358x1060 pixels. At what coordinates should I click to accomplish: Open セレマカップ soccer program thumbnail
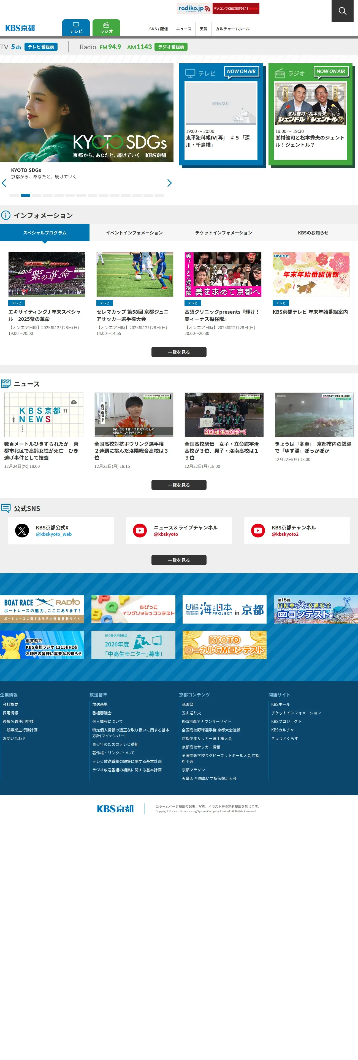135,274
